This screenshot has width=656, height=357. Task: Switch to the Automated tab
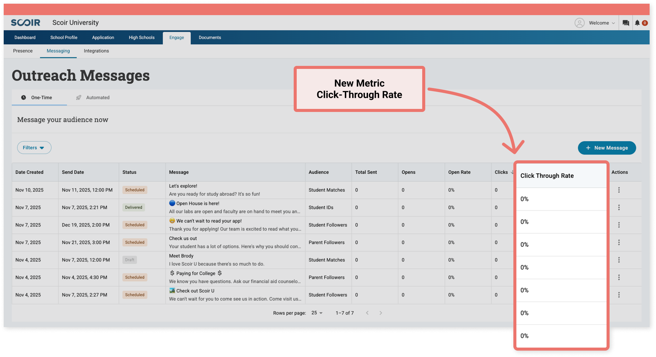(x=98, y=97)
